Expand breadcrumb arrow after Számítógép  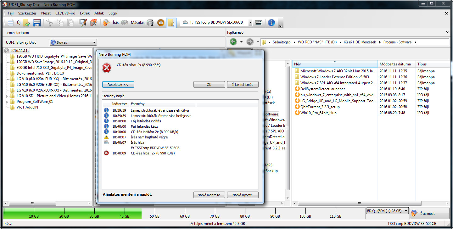[294, 42]
